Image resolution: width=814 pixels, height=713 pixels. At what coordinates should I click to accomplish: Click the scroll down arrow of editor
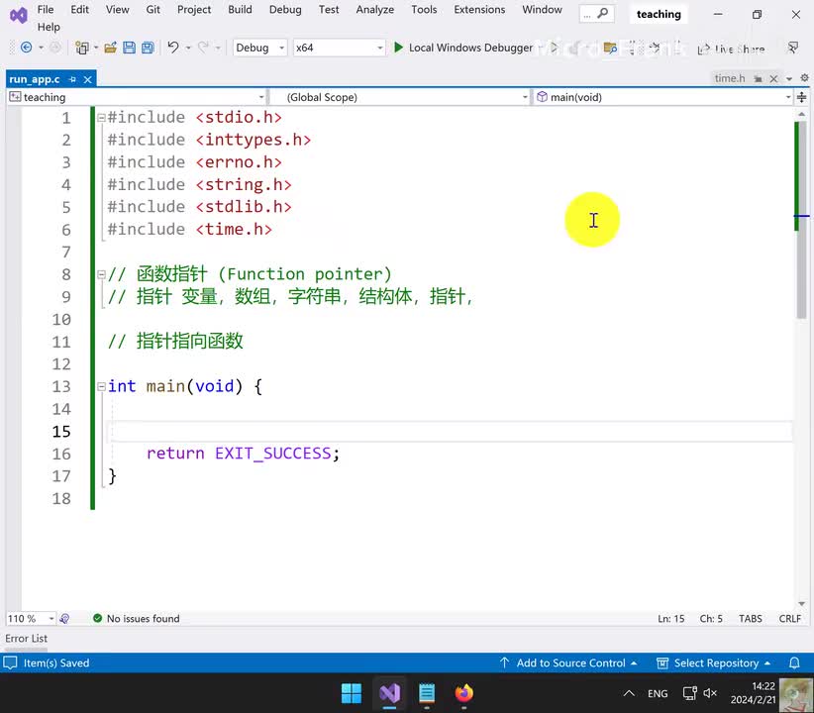801,604
